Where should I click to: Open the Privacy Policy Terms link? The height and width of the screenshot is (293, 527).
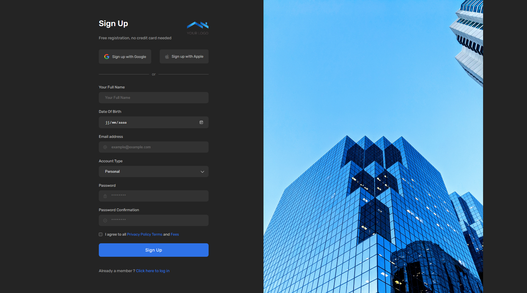pos(144,234)
